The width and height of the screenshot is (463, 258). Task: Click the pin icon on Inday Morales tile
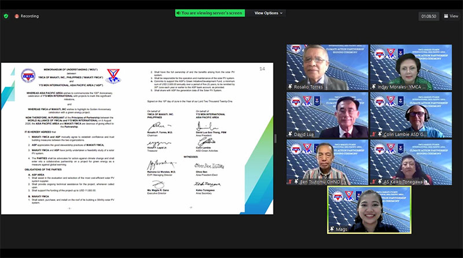(x=374, y=87)
